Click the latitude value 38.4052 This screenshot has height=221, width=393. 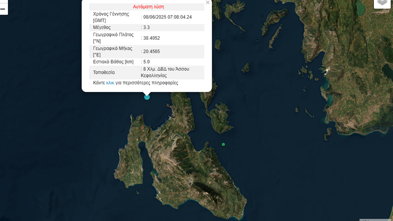coord(151,38)
